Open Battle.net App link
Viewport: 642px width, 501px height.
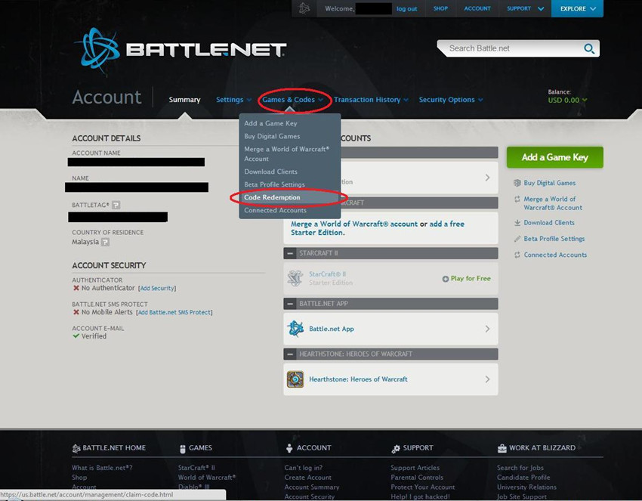332,329
